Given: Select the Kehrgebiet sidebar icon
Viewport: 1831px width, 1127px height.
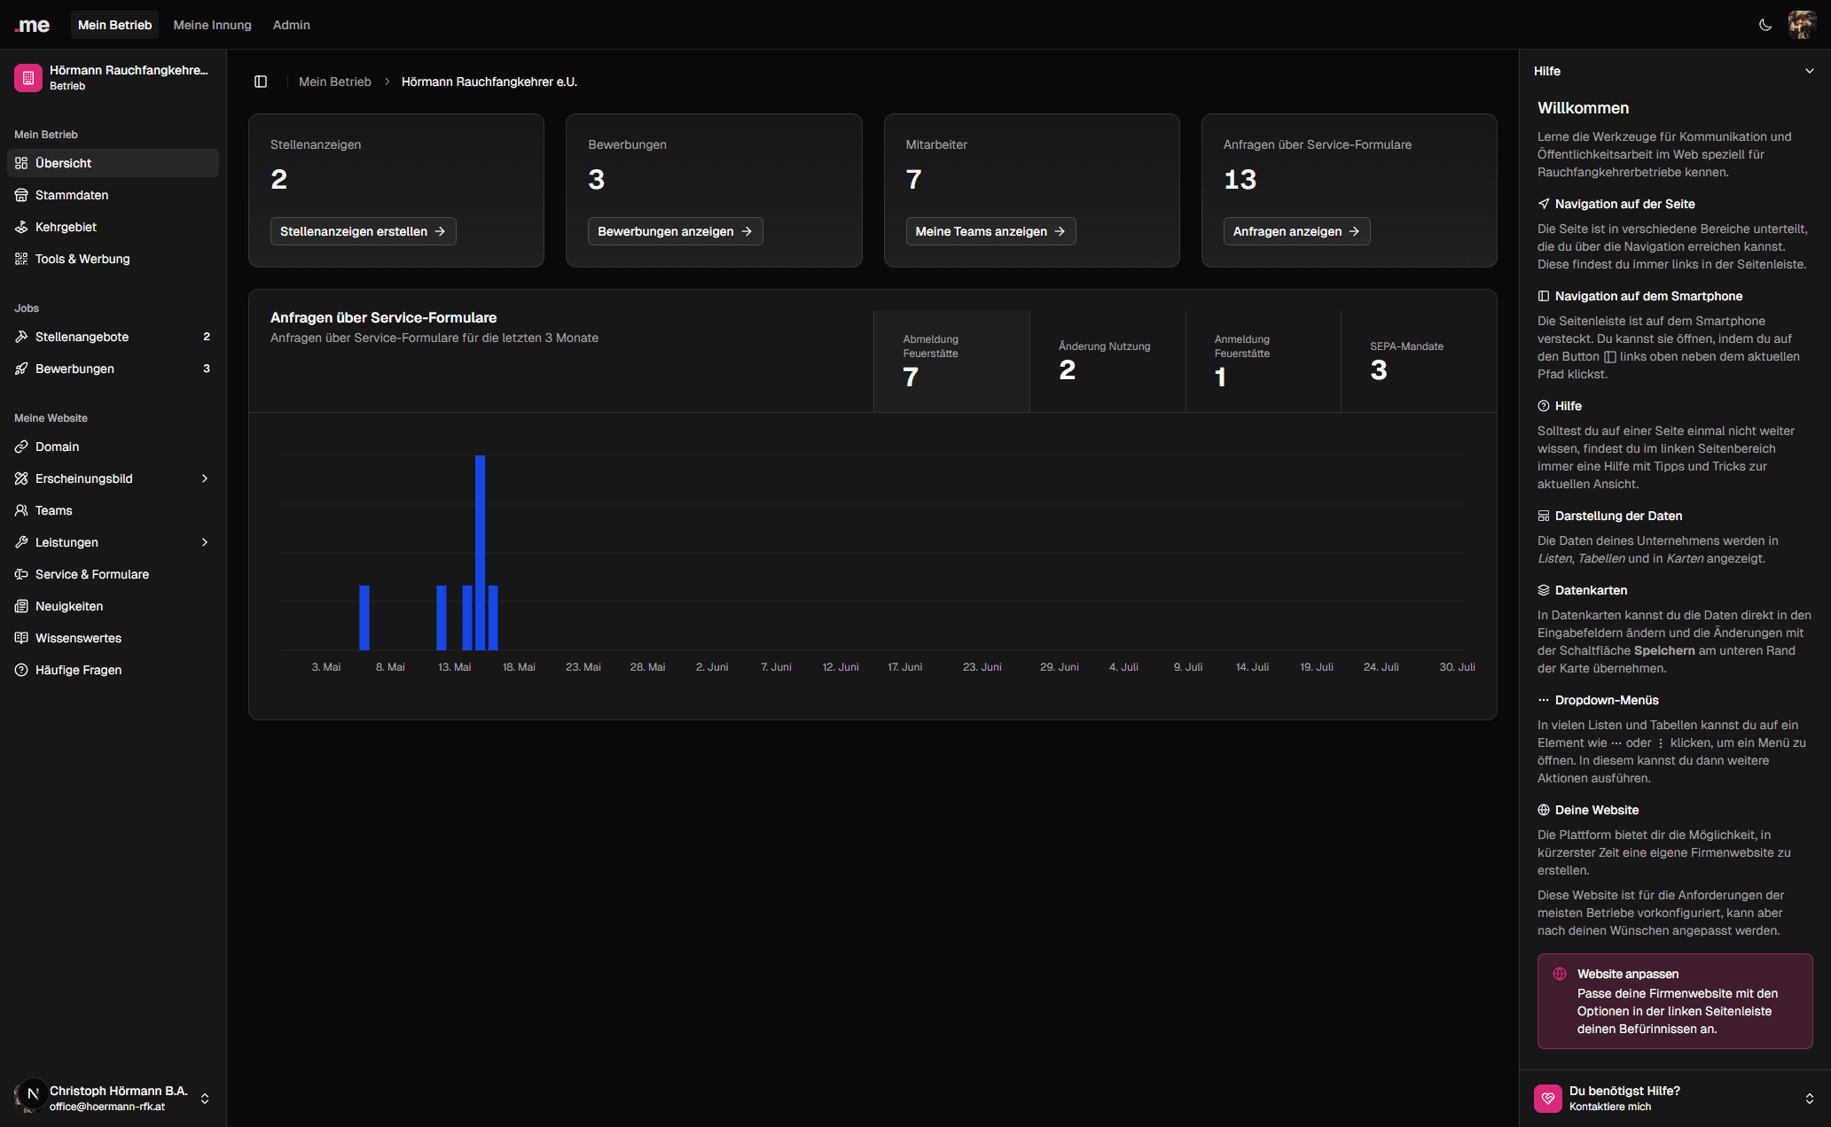Looking at the screenshot, I should [21, 227].
